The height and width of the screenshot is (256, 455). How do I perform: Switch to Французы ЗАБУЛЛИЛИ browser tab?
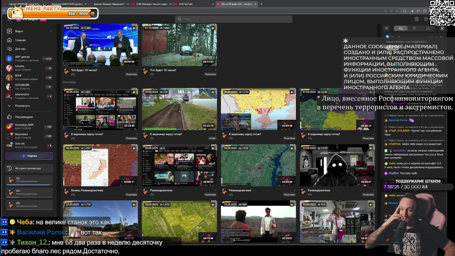(x=67, y=4)
